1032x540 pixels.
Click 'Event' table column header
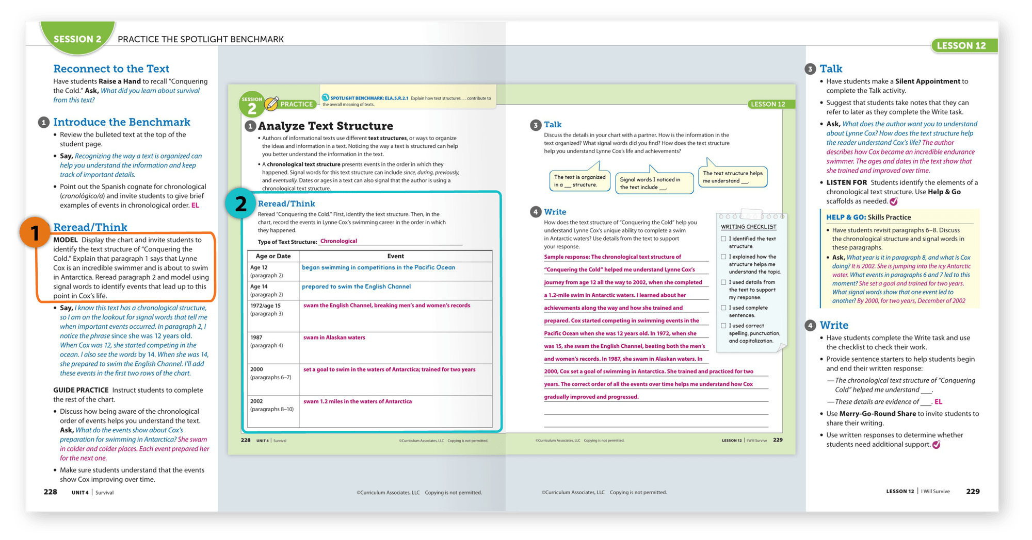click(x=395, y=256)
